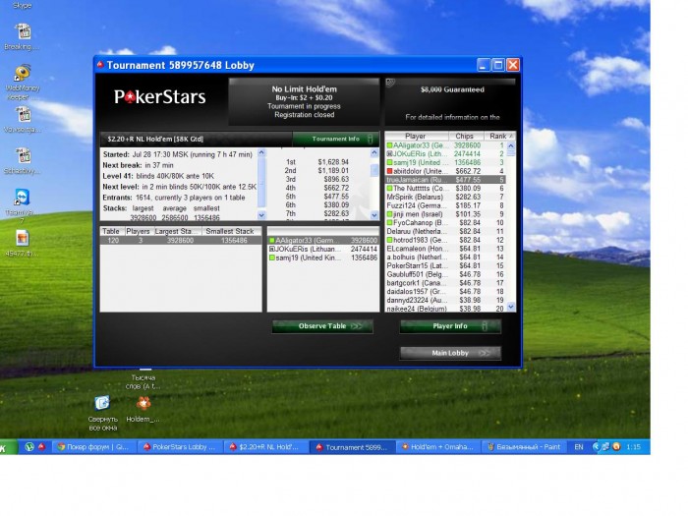The width and height of the screenshot is (688, 516).
Task: Select the Vovkodja... file icon on desktop
Action: click(24, 115)
